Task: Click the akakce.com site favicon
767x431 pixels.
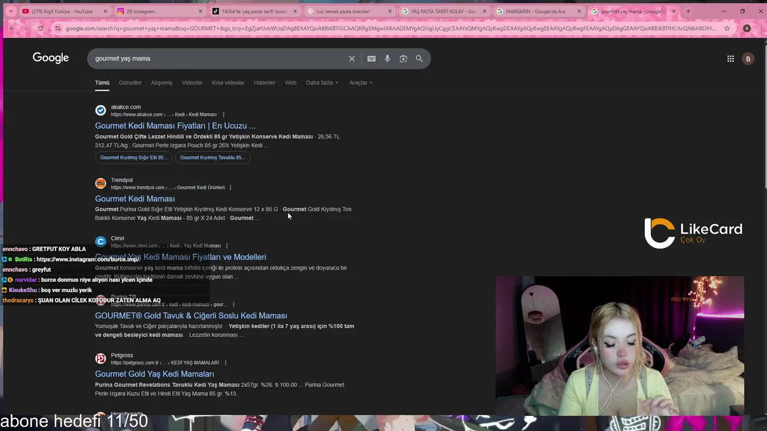Action: (x=101, y=110)
